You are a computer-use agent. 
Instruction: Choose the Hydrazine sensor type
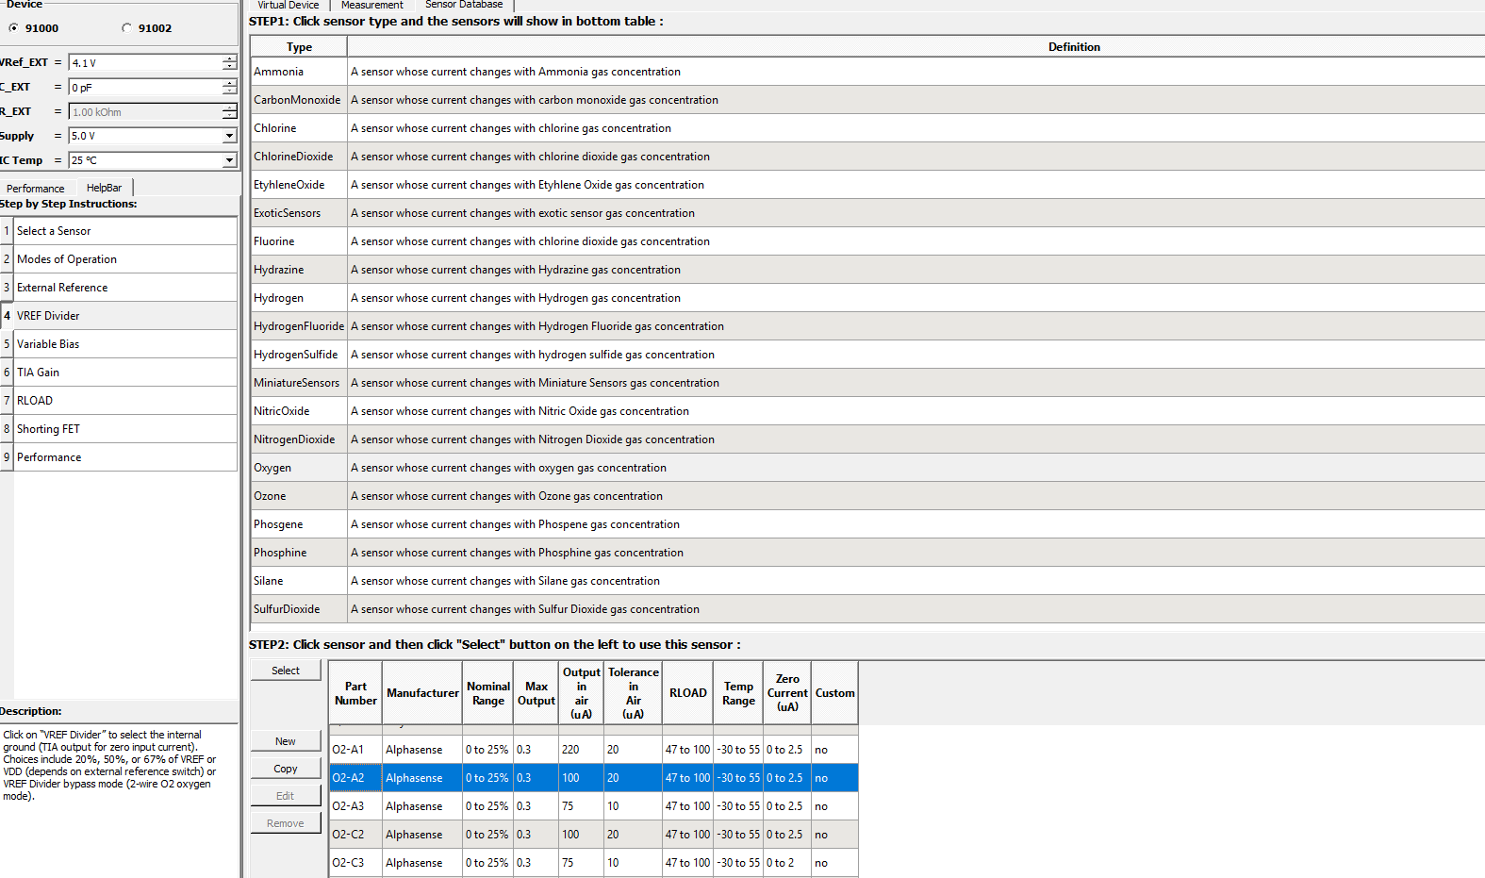click(299, 270)
